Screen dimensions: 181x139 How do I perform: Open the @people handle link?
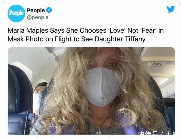[38, 18]
